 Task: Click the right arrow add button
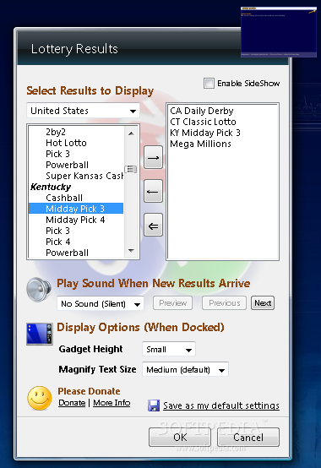pyautogui.click(x=153, y=158)
